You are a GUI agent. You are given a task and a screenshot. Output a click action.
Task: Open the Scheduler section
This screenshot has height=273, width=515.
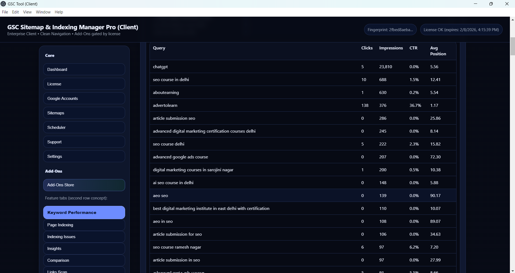coord(84,128)
